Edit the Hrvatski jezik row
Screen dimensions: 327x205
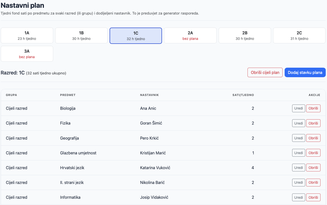(x=299, y=168)
